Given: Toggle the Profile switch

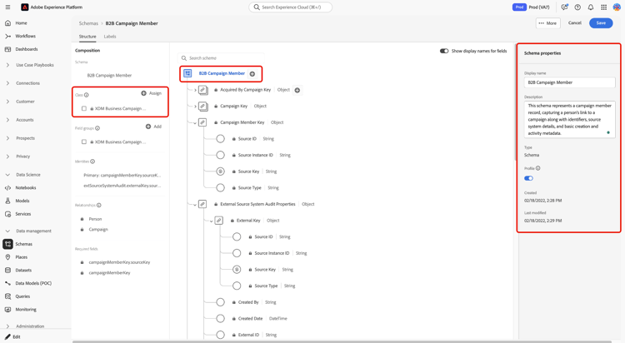Looking at the screenshot, I should pyautogui.click(x=528, y=178).
